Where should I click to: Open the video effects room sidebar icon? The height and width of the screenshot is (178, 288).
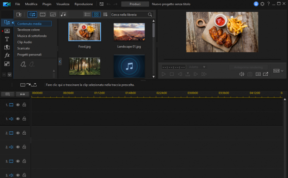click(7, 31)
